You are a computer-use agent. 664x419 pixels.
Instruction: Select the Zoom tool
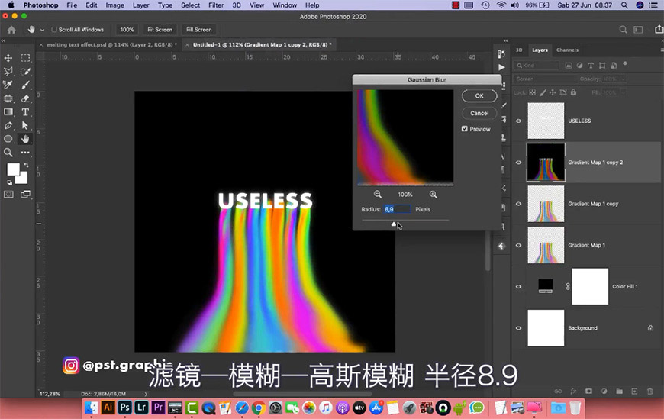[8, 153]
